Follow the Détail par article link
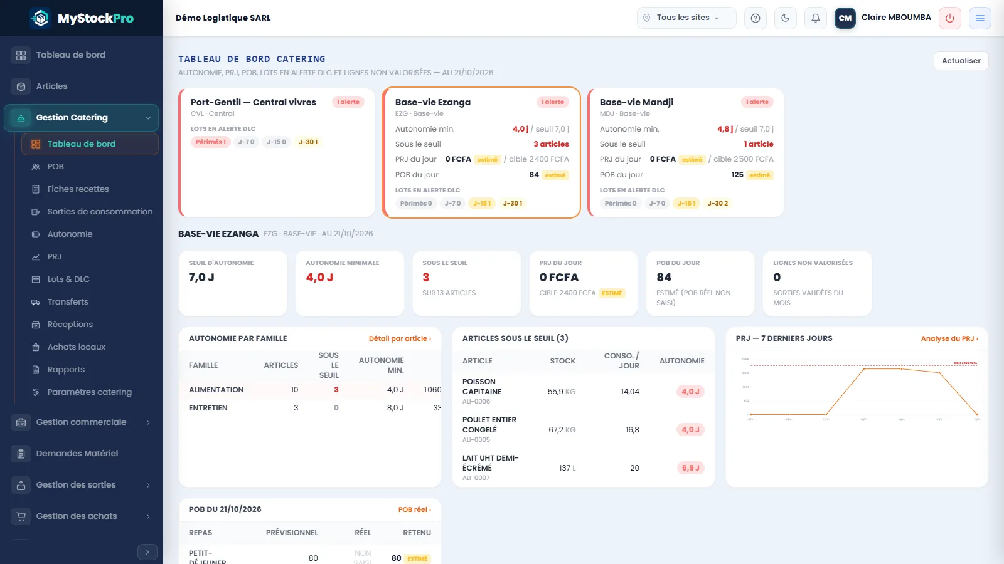 [x=400, y=338]
